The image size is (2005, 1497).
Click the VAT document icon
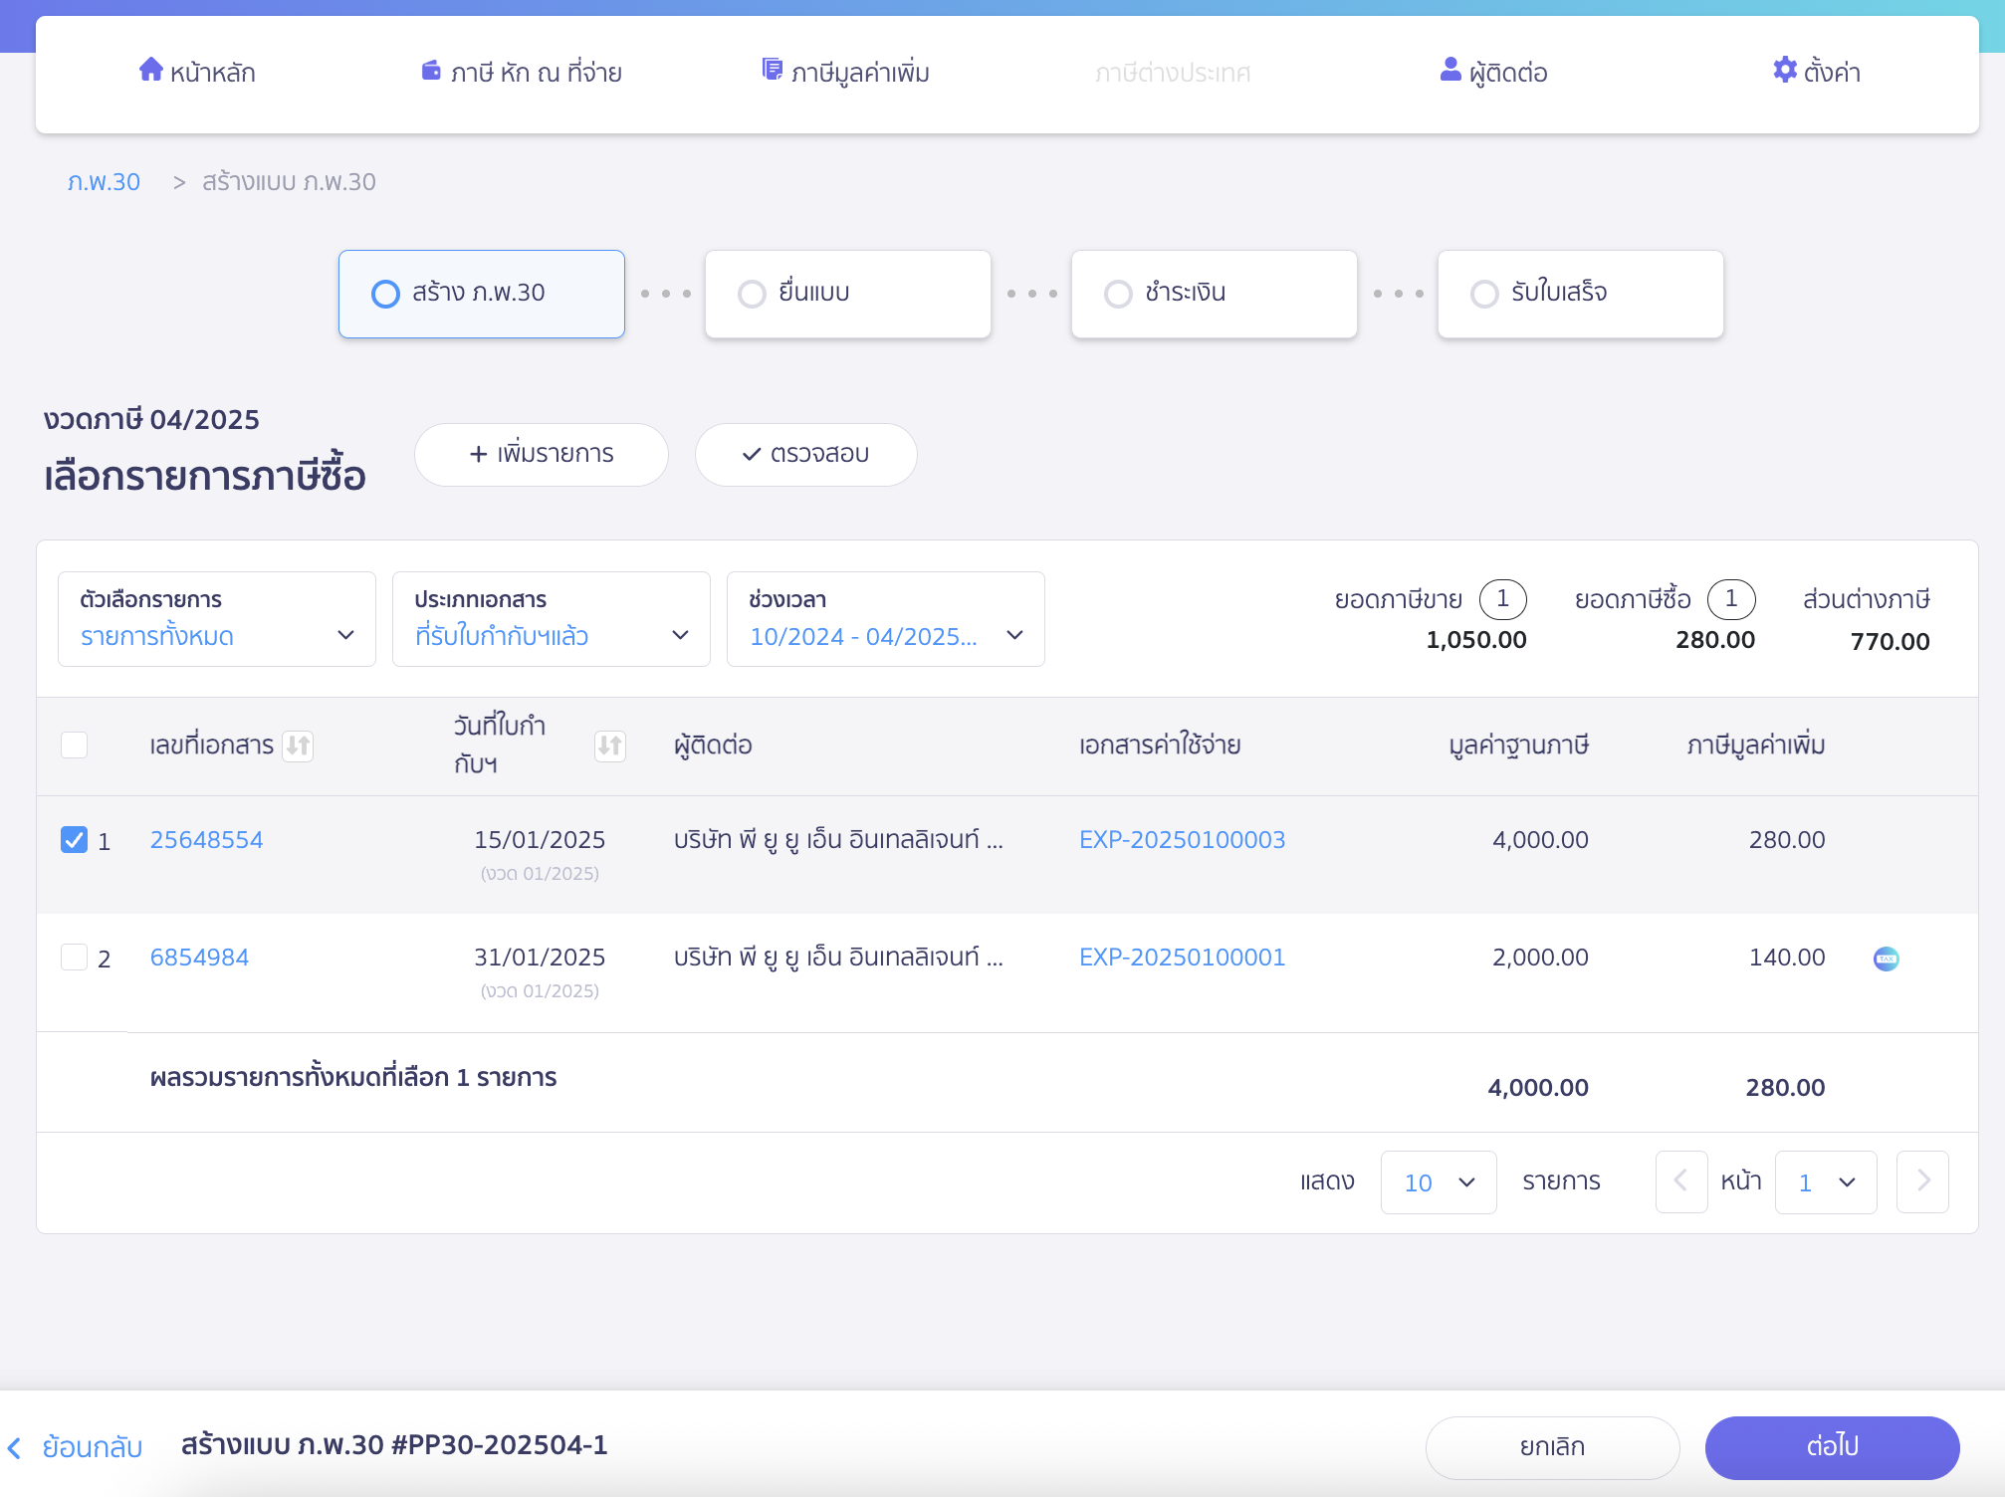pyautogui.click(x=772, y=69)
